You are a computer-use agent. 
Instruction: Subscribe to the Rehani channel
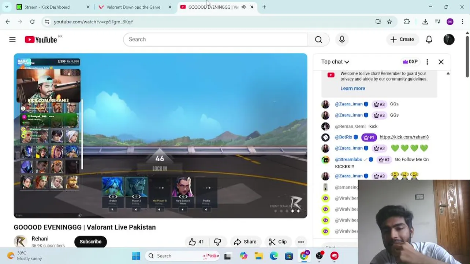tap(90, 242)
